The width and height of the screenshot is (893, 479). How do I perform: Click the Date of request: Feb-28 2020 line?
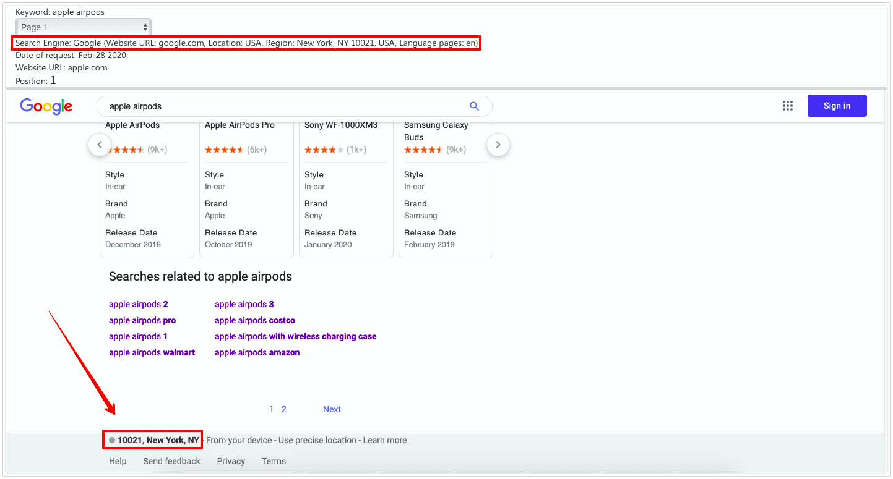tap(71, 55)
